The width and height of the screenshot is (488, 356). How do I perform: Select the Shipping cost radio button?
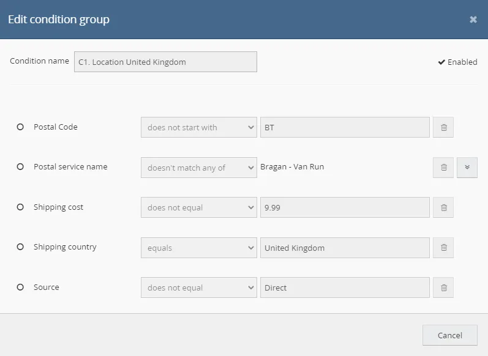click(20, 207)
